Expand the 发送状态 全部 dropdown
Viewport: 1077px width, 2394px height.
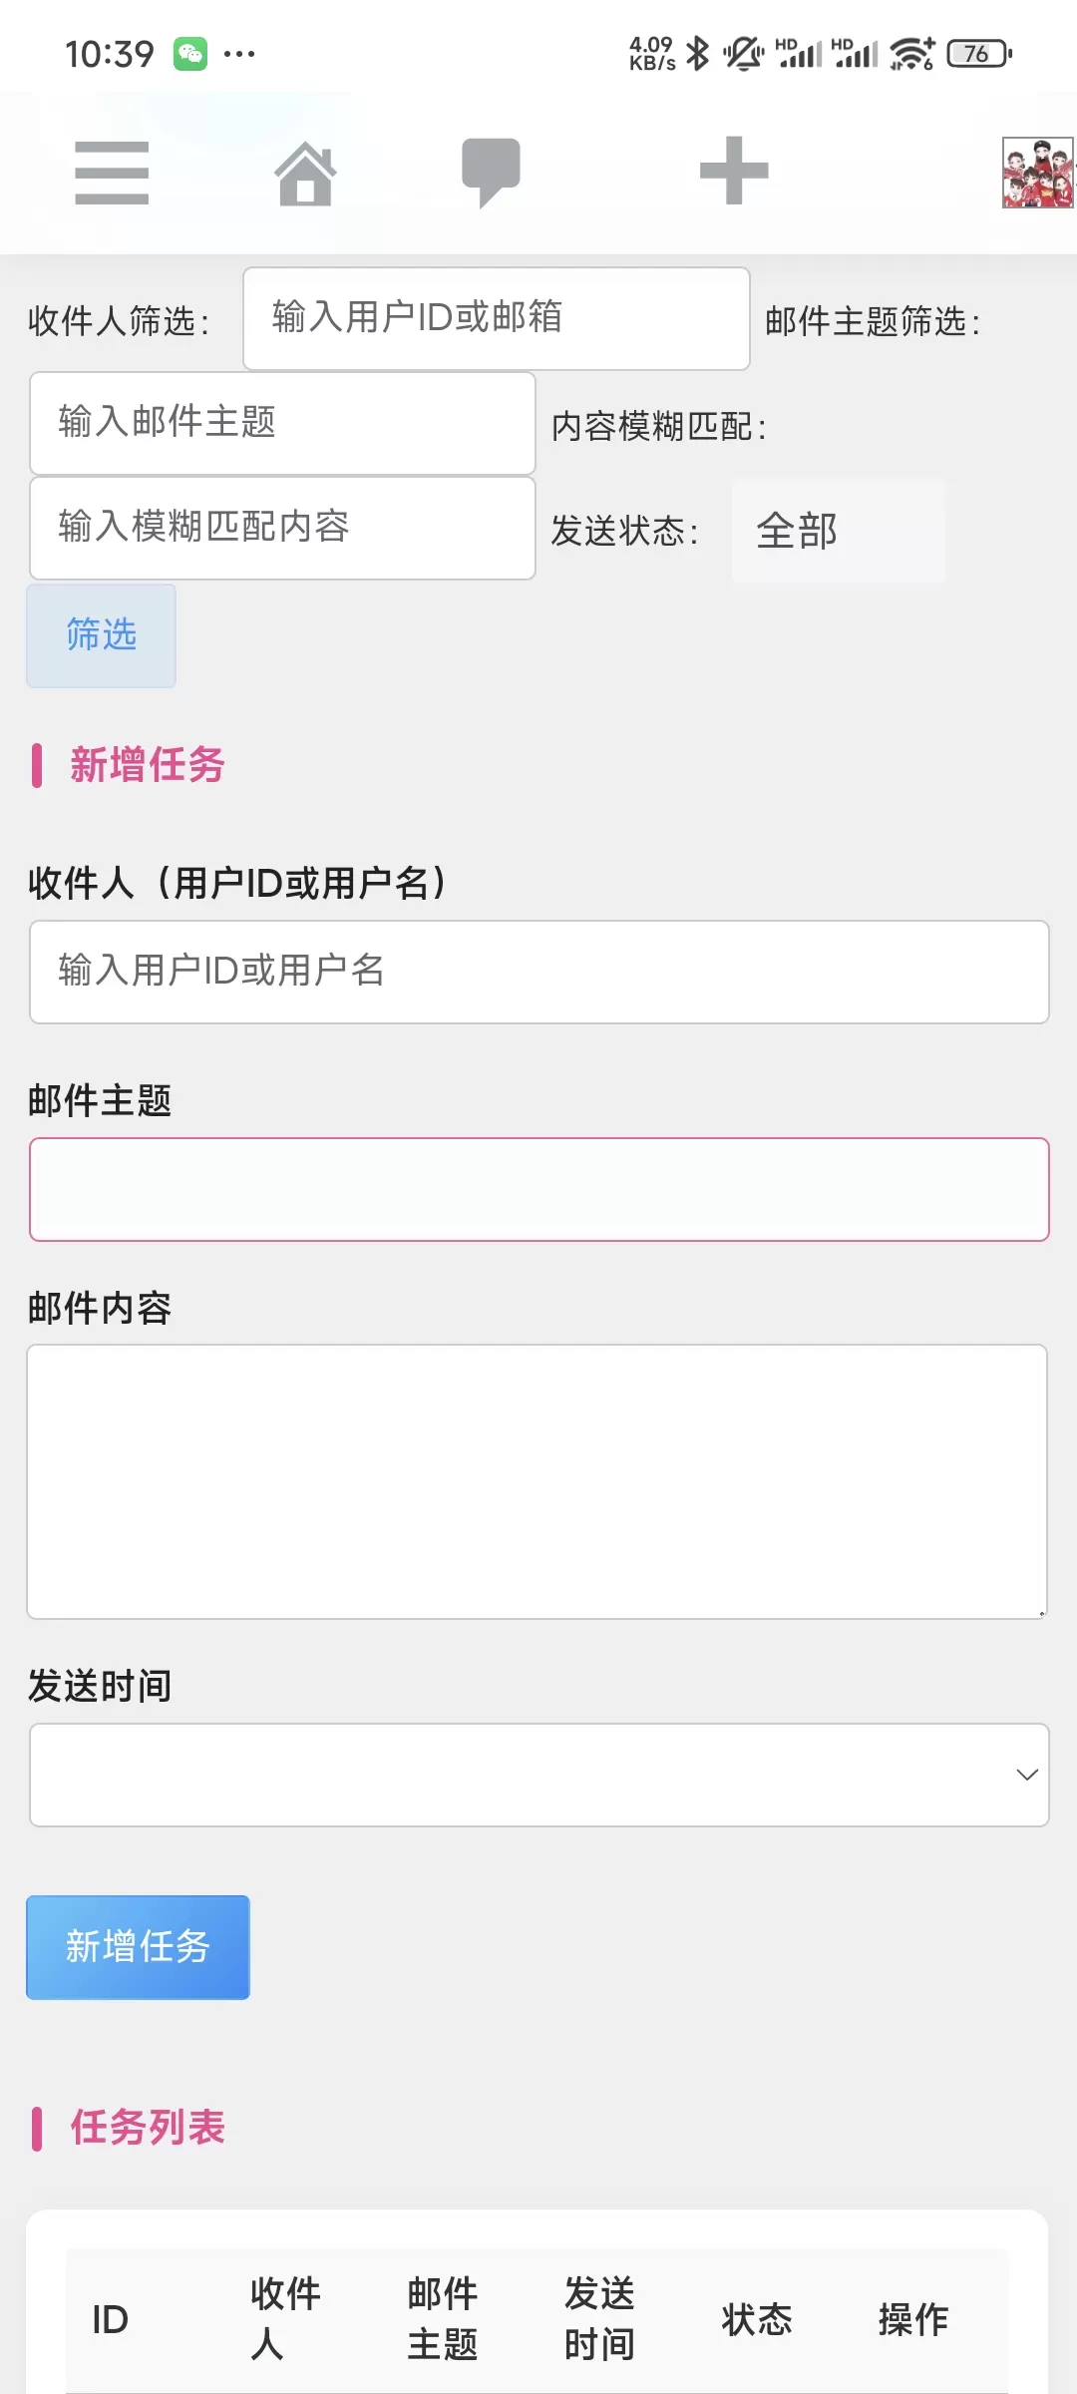839,531
